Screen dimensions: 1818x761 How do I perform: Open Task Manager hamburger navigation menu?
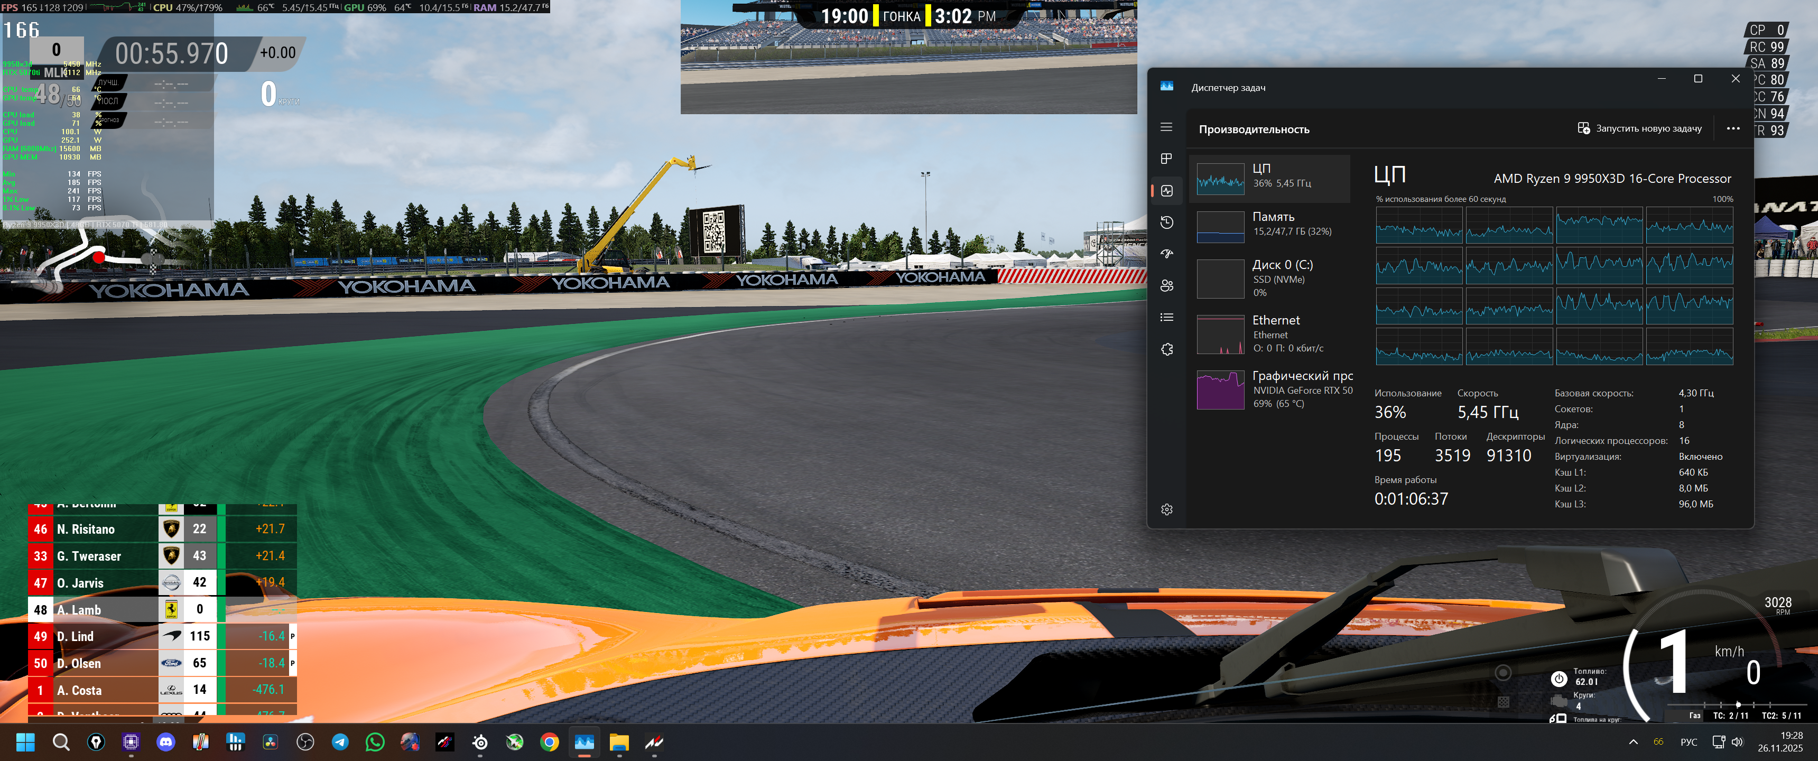click(x=1166, y=127)
